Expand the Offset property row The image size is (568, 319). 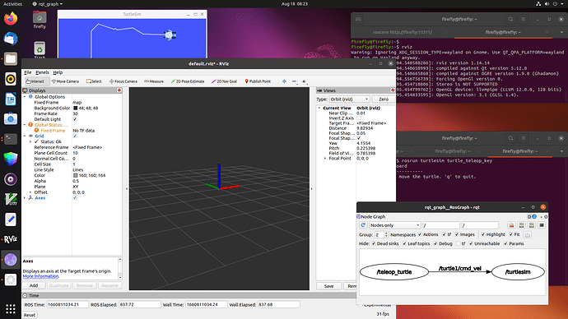(30, 192)
